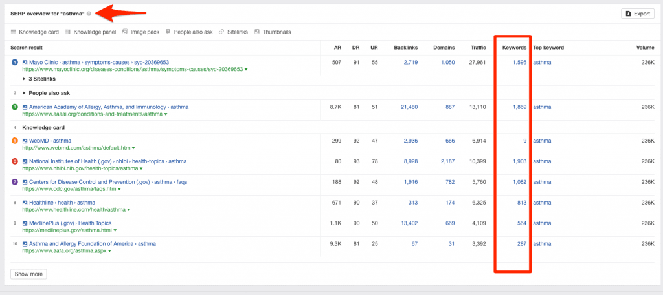The height and width of the screenshot is (295, 663).
Task: Click Mayo Clinic keywords value 1,595
Action: (520, 63)
